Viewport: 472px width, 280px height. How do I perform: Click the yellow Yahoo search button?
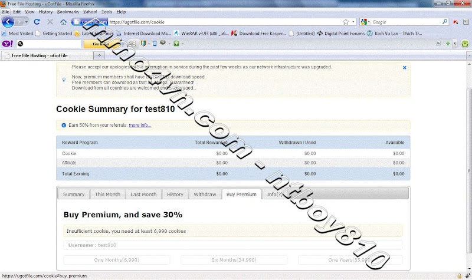(x=100, y=44)
